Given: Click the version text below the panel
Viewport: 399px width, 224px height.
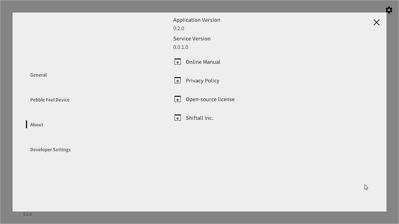Looking at the screenshot, I should (27, 214).
